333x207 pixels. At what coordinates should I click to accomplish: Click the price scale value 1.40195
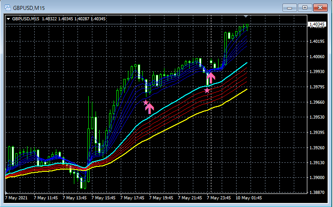(x=317, y=41)
